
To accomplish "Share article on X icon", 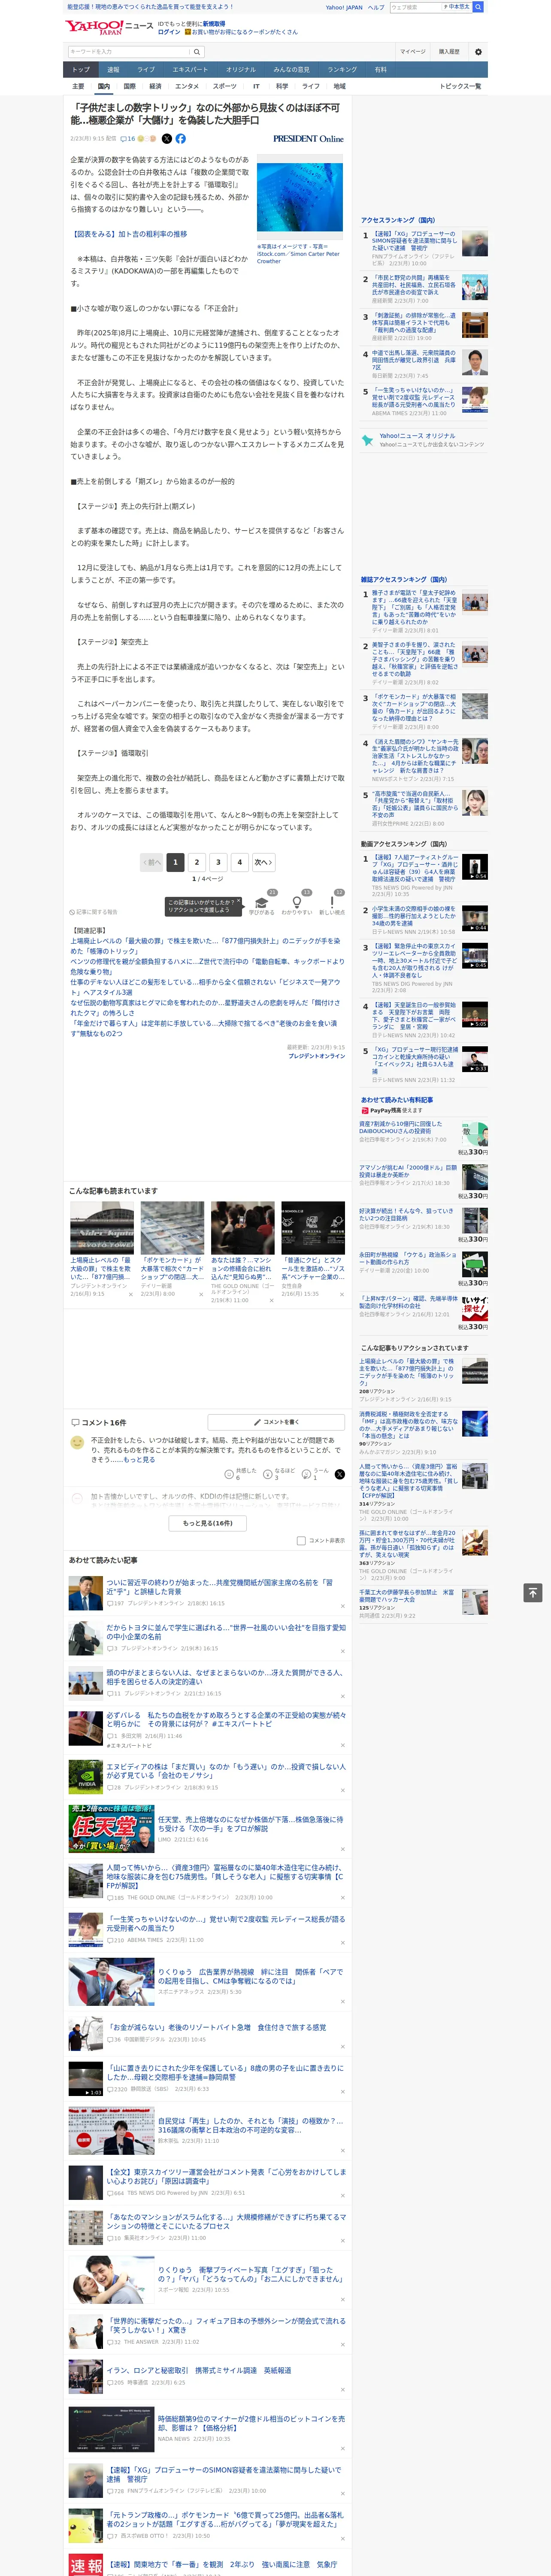I will pyautogui.click(x=167, y=139).
